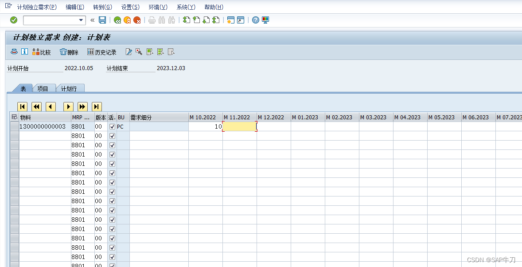Select the row selector beside material 1300000000003

[14, 127]
